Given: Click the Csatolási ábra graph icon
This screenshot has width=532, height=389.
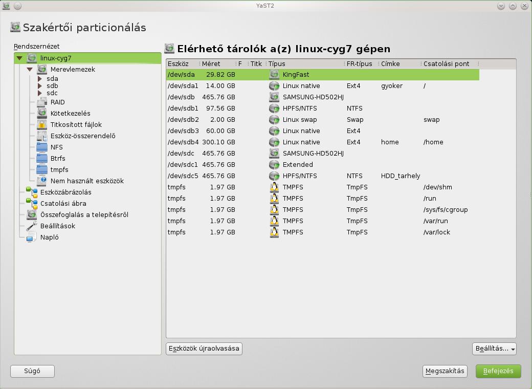Looking at the screenshot, I should pos(32,203).
